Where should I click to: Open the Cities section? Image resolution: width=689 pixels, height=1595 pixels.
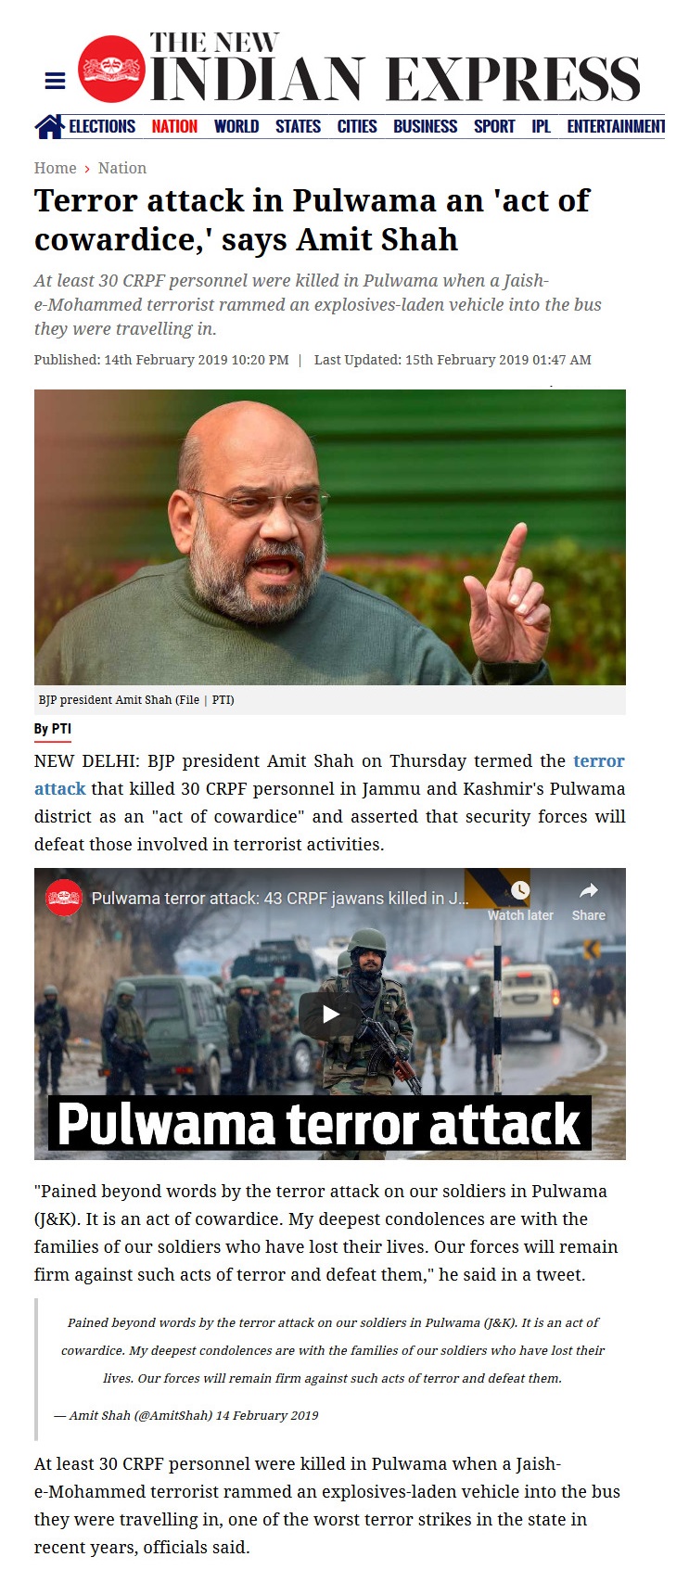coord(357,126)
